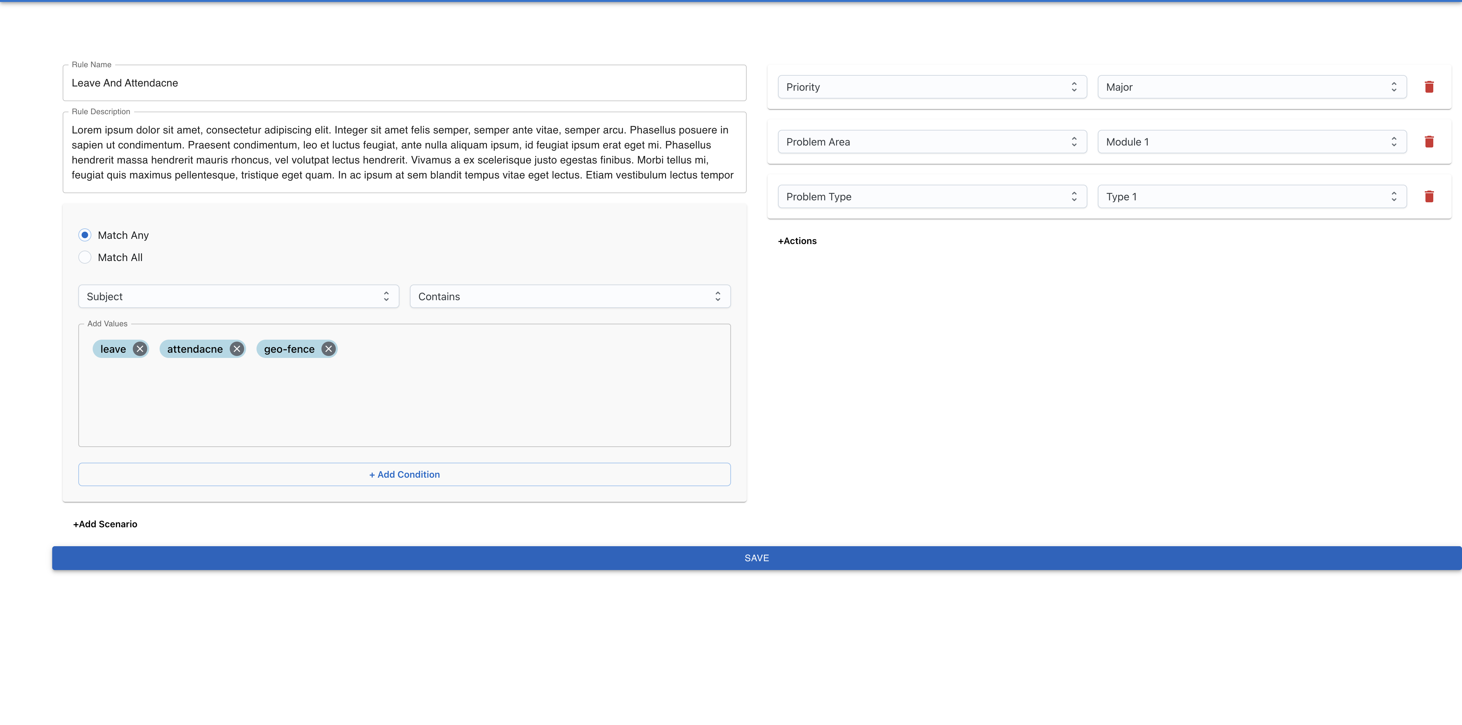The image size is (1462, 725).
Task: Focus the Rule Name input field
Action: tap(404, 83)
